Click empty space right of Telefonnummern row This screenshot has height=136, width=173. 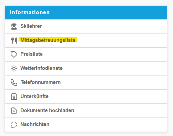click(114, 82)
